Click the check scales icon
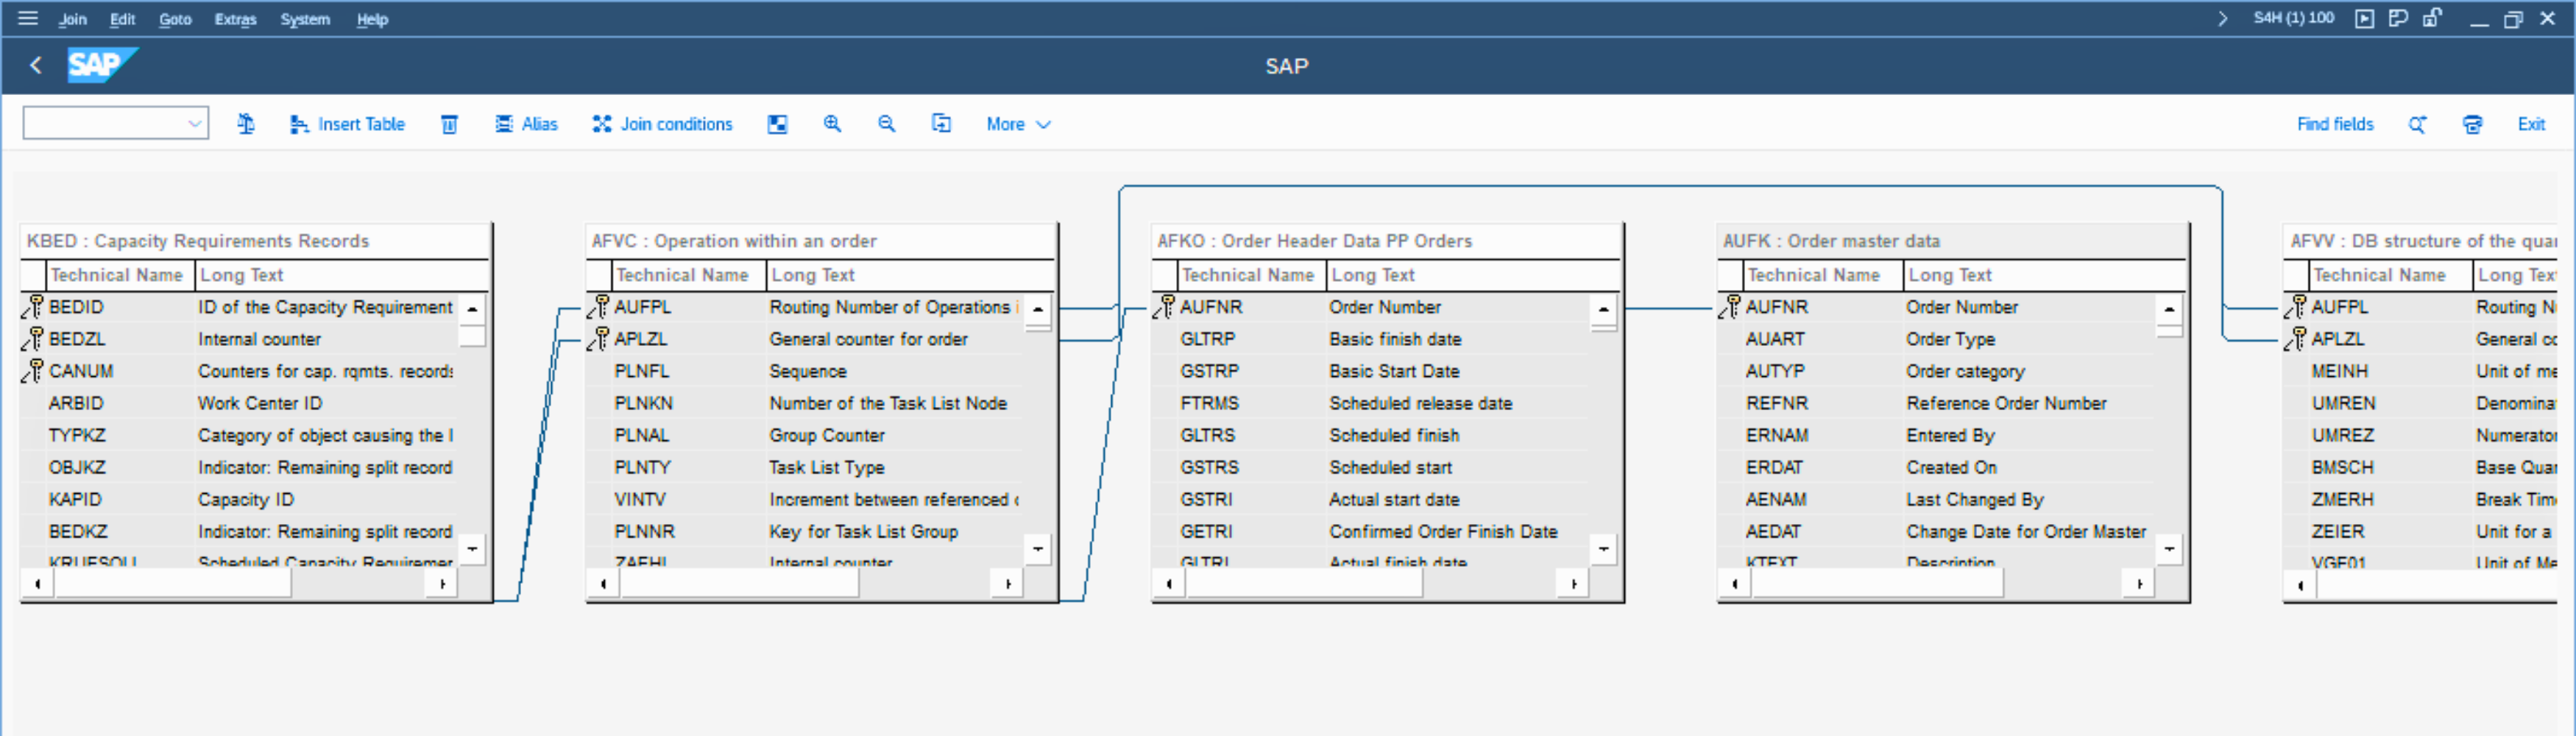 pyautogui.click(x=246, y=124)
